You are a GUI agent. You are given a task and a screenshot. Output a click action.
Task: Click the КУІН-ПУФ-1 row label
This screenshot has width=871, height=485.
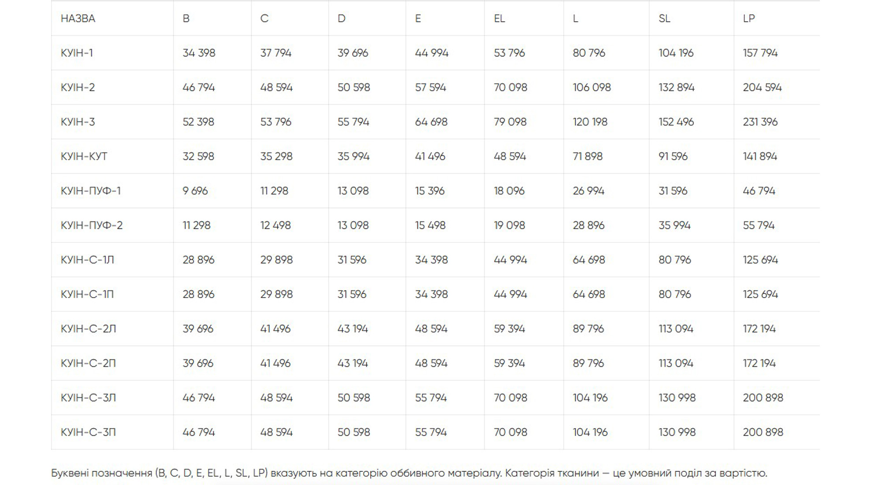point(91,191)
